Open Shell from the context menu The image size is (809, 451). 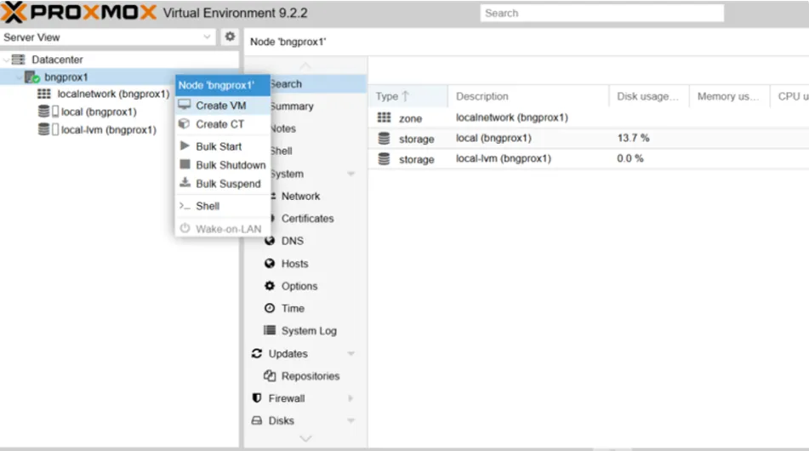pos(222,206)
